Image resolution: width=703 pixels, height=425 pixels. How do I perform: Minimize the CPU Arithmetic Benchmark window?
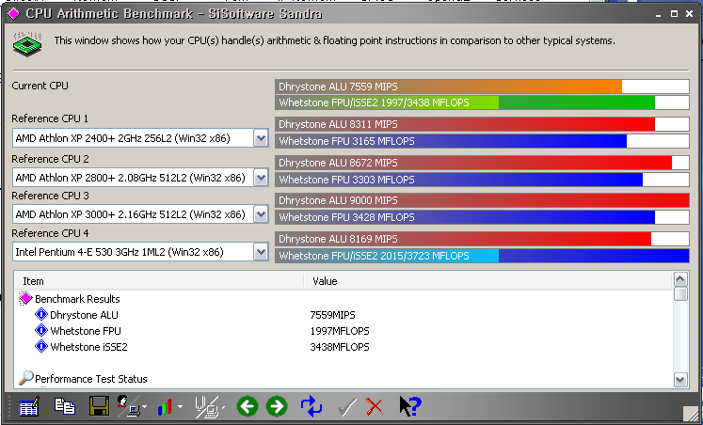pyautogui.click(x=658, y=14)
